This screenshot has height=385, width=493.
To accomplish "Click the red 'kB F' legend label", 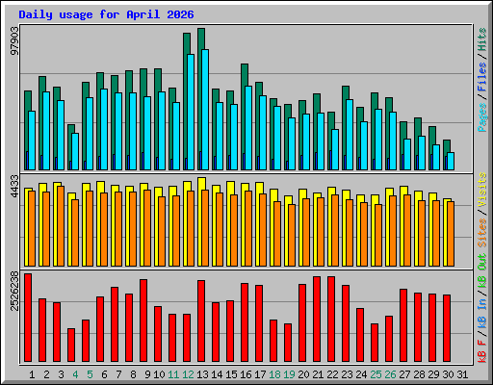I will (x=482, y=351).
